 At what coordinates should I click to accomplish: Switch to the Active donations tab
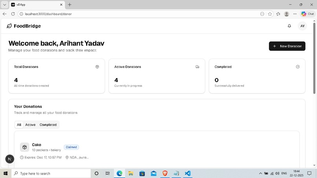(30, 125)
